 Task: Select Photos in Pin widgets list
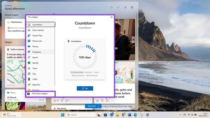click(x=41, y=47)
